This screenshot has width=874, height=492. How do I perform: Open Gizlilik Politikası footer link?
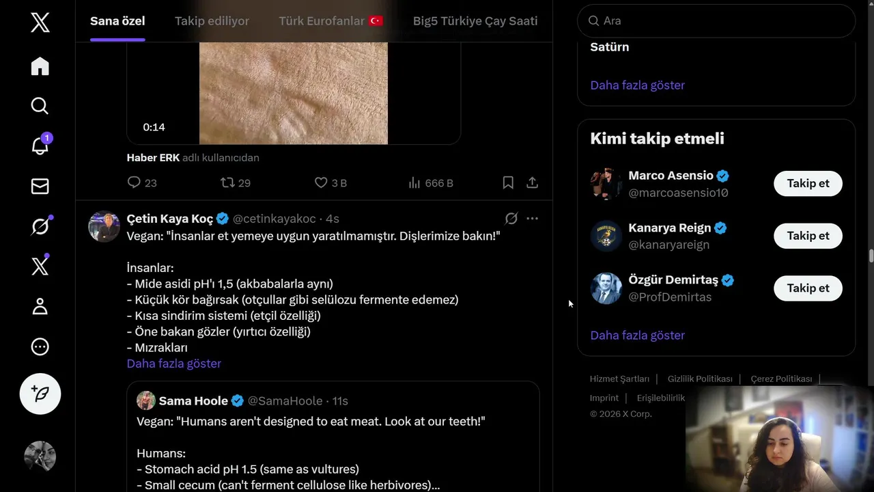(700, 379)
